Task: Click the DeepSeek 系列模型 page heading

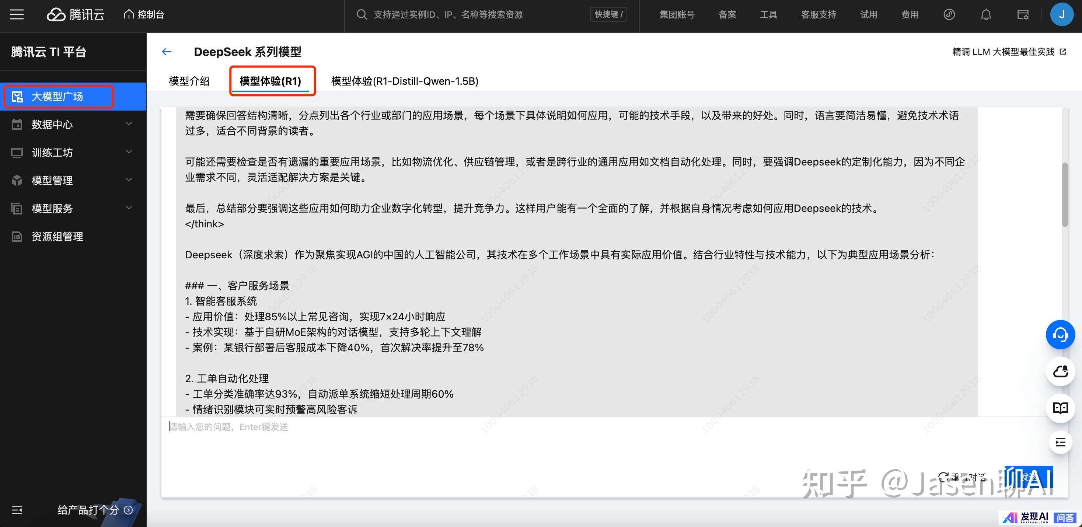Action: coord(247,52)
